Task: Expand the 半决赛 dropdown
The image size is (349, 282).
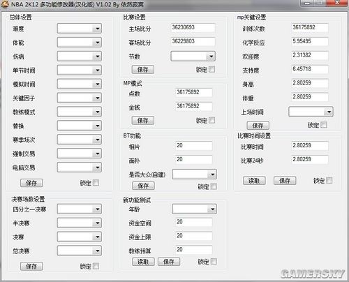Action: click(80, 223)
